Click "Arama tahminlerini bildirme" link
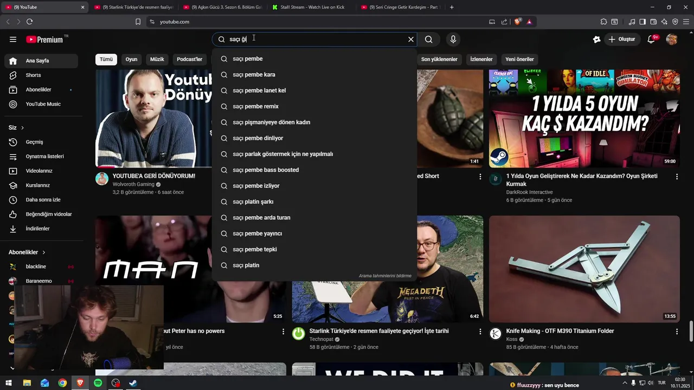 [385, 276]
